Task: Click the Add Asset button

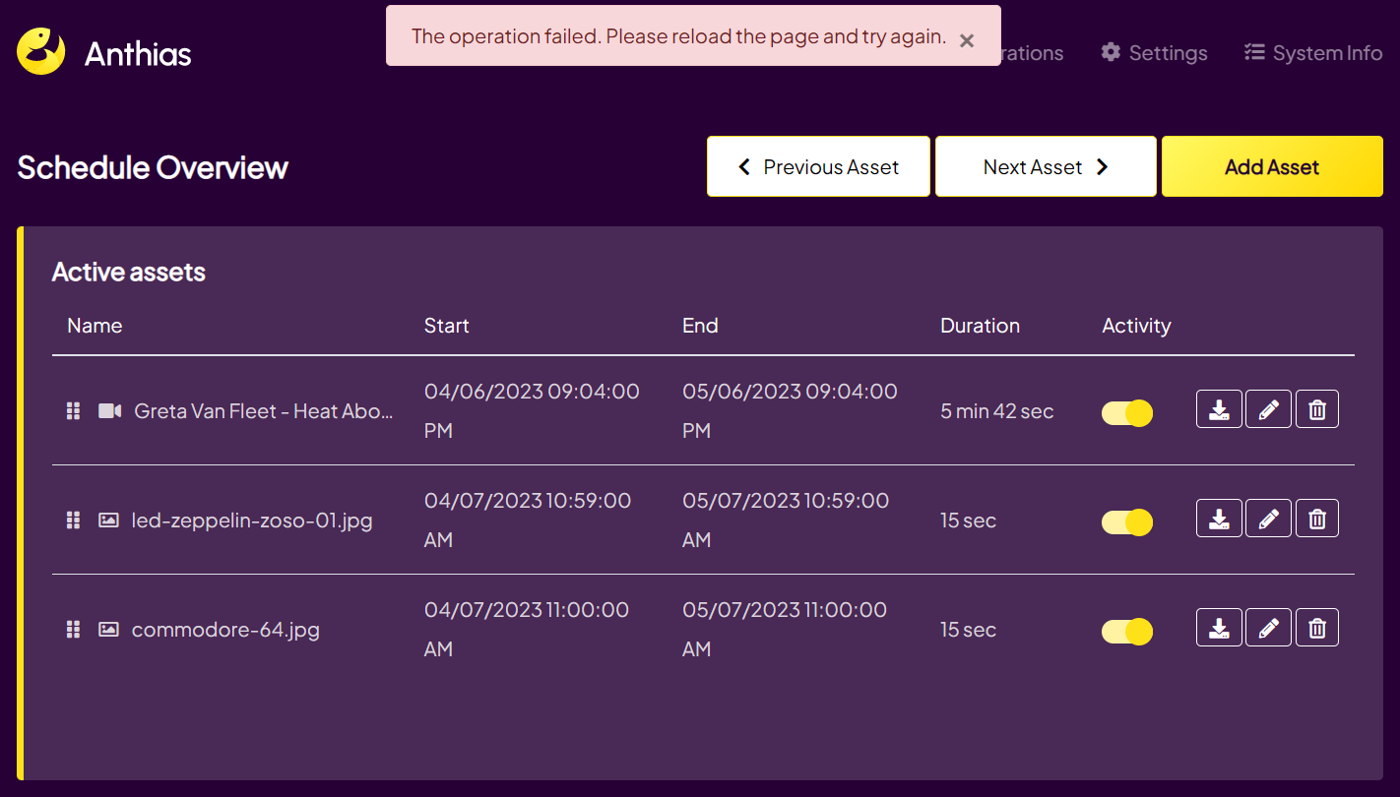Action: [1271, 166]
